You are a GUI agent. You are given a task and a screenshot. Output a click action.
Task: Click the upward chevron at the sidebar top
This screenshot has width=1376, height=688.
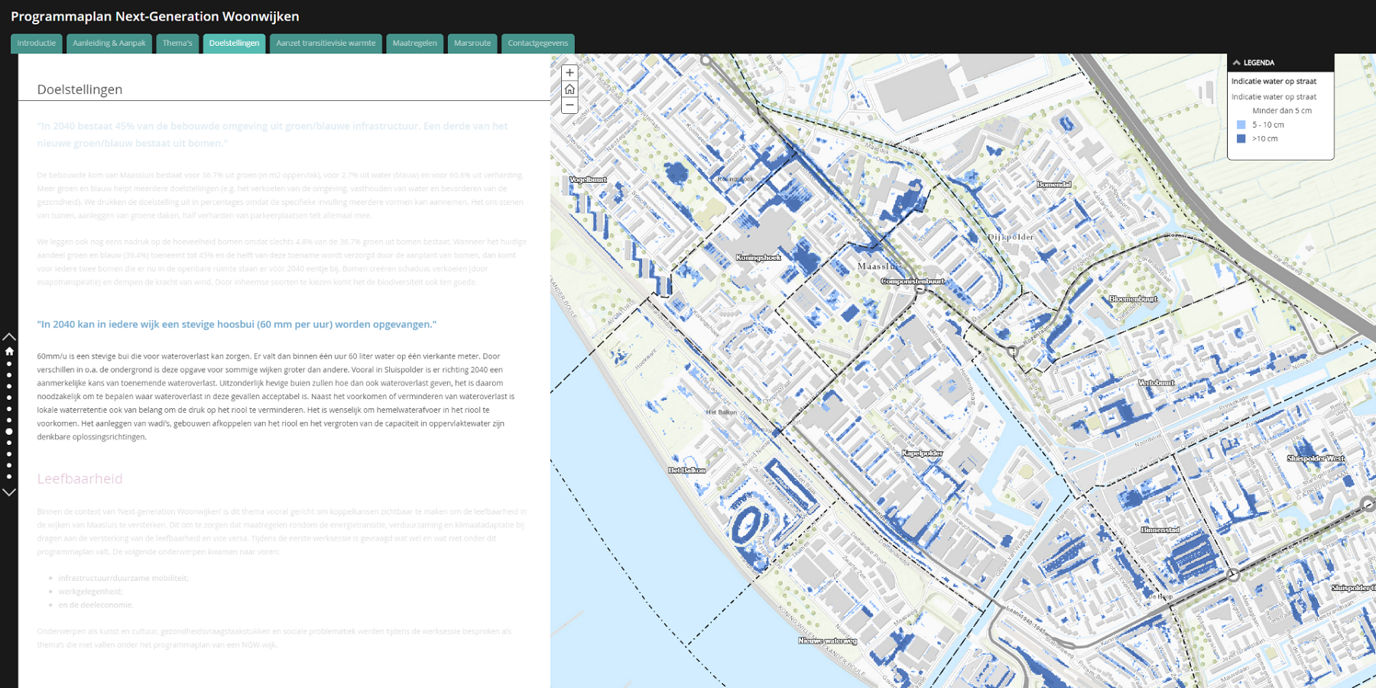pyautogui.click(x=9, y=337)
